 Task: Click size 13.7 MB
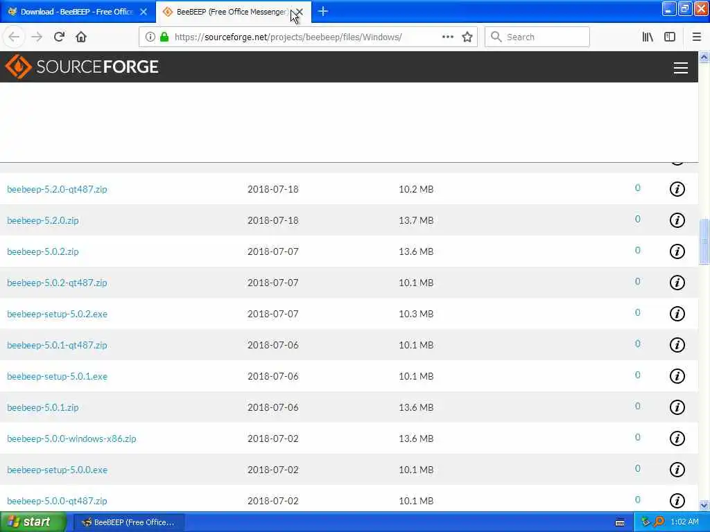[x=416, y=220]
